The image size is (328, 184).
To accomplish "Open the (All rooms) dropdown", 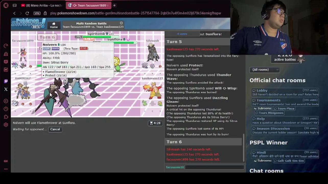I will pos(264,70).
